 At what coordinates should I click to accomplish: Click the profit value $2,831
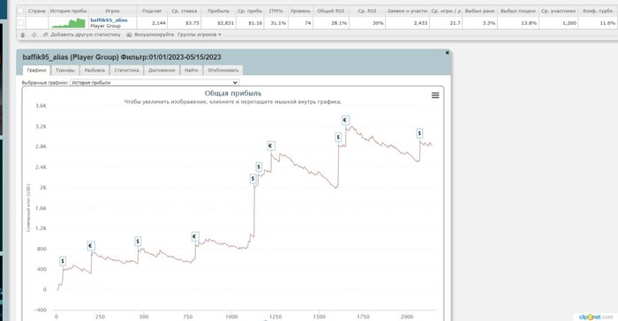226,23
